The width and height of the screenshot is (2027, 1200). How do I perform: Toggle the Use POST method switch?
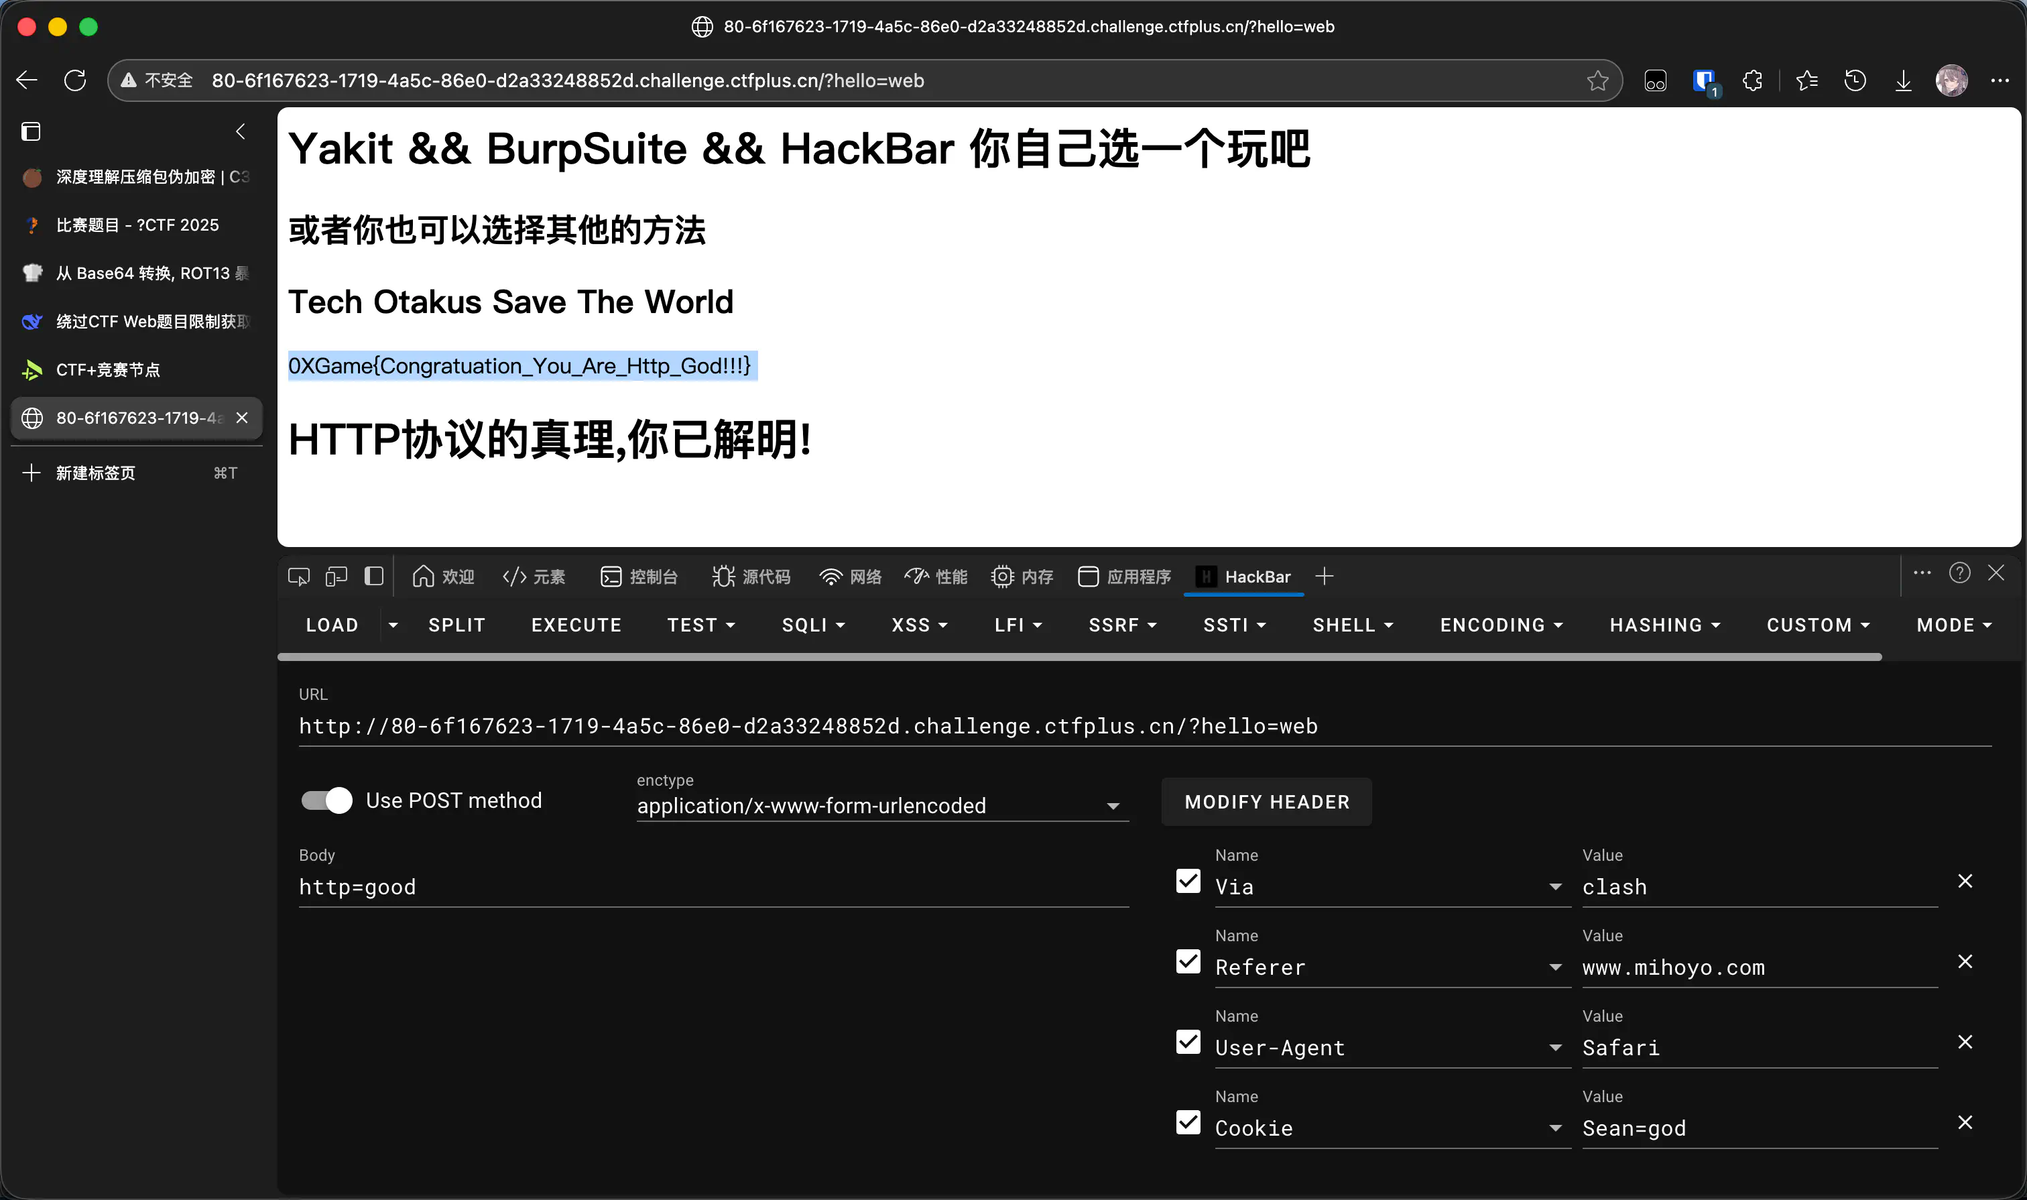click(x=326, y=800)
